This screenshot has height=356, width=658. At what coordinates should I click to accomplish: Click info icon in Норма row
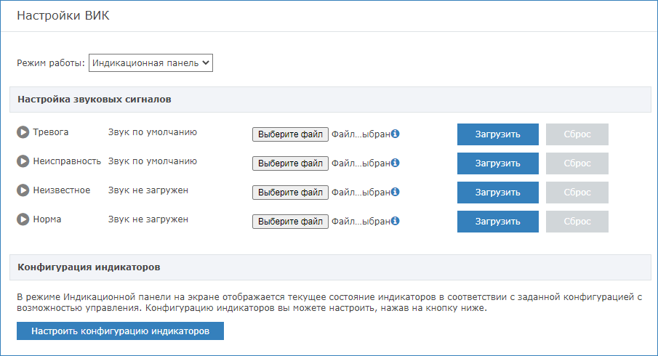pos(396,221)
